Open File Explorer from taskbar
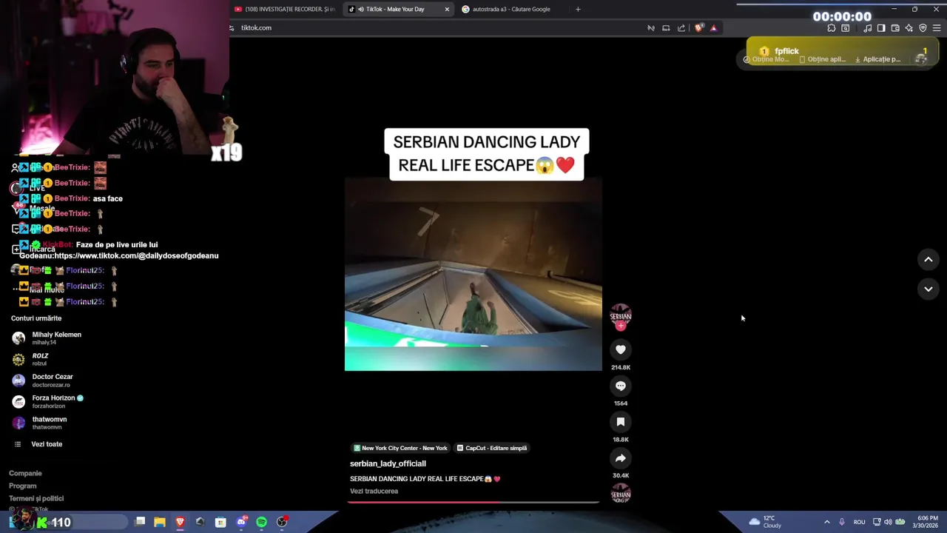The width and height of the screenshot is (947, 533). 160,522
